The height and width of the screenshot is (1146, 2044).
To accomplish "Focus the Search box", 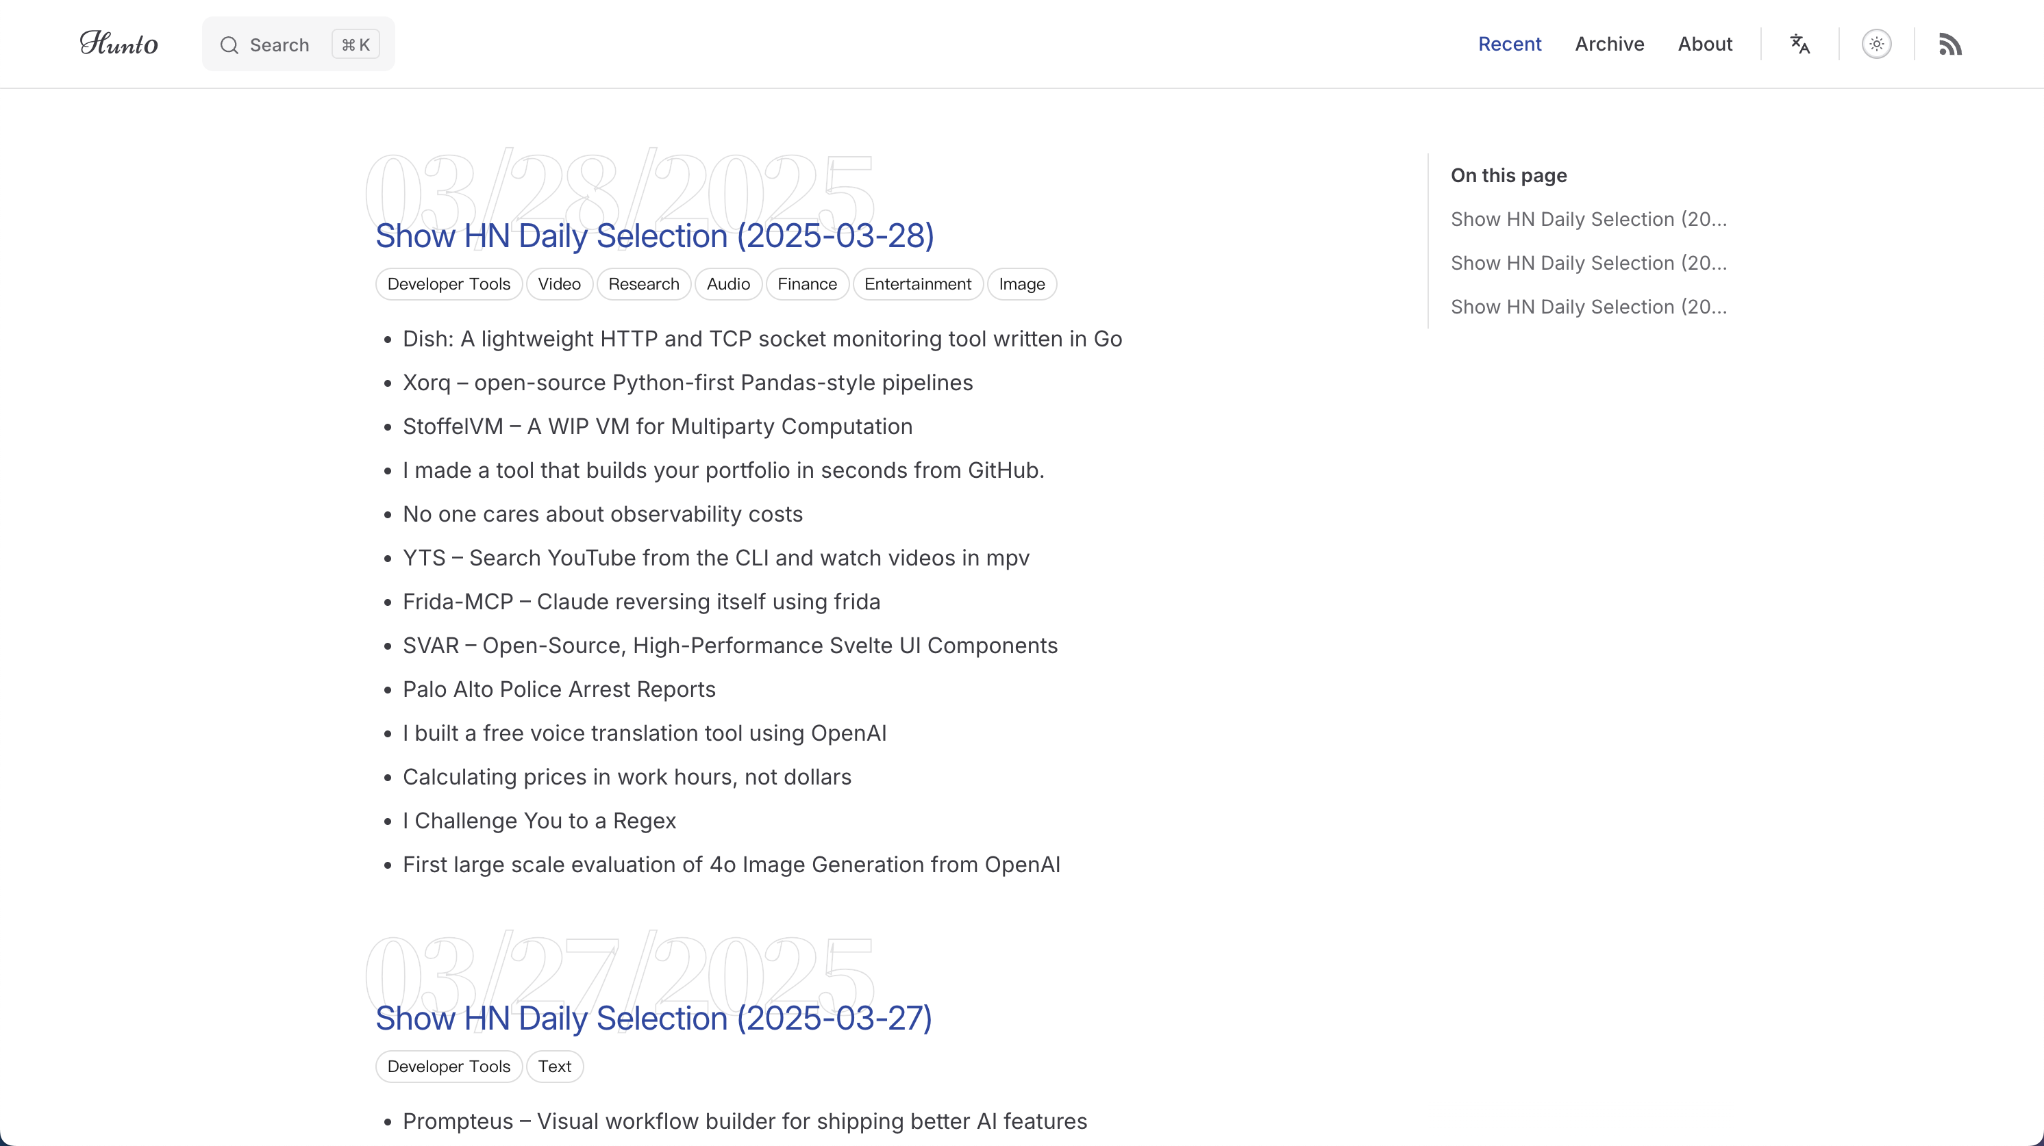I will (299, 44).
